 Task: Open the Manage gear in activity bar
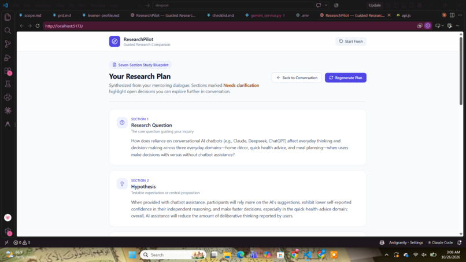tap(8, 231)
